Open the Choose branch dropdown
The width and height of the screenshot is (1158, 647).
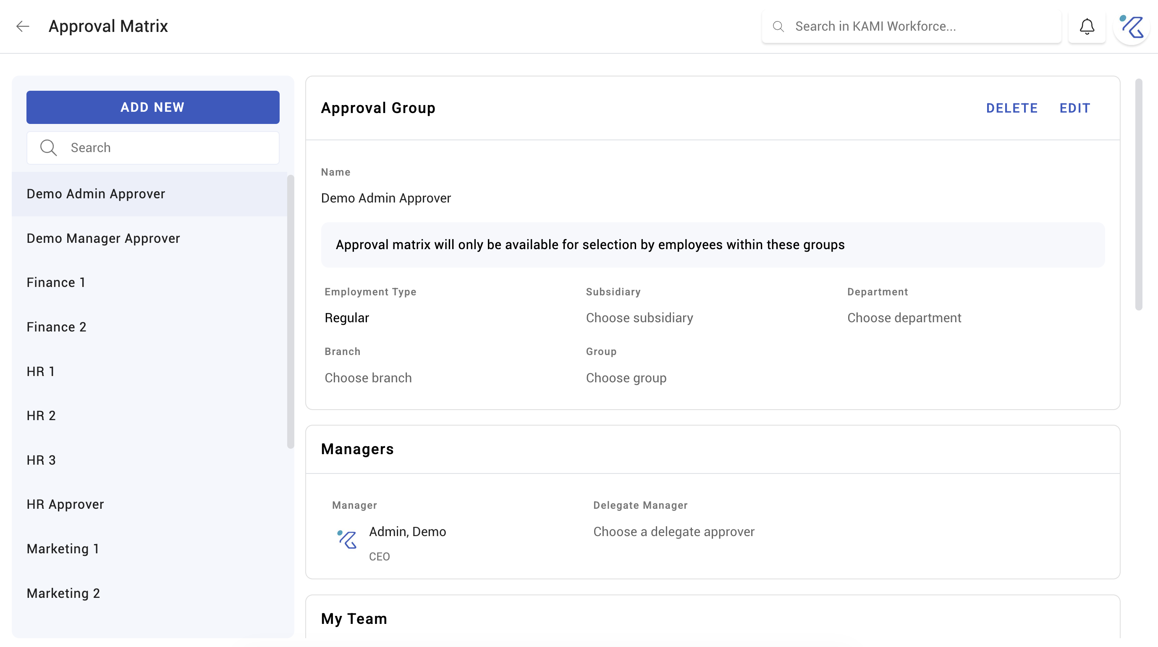(368, 378)
